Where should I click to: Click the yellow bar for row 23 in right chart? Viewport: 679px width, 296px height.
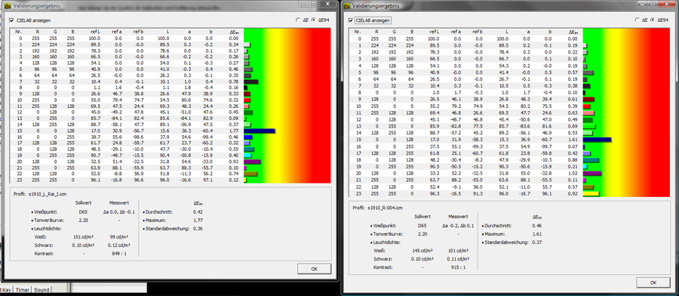[x=591, y=193]
